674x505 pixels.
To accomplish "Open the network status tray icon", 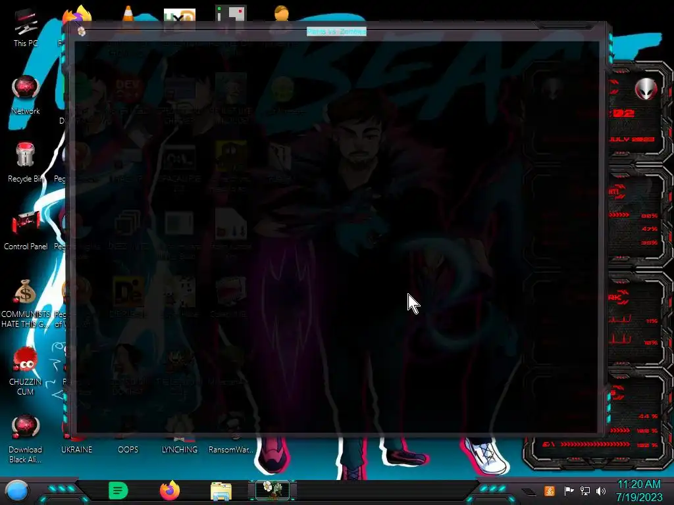I will tap(585, 491).
